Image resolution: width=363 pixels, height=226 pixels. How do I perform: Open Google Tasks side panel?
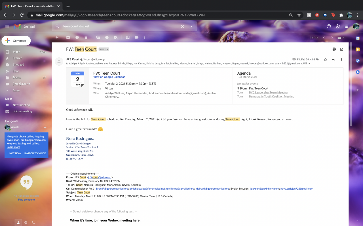358,61
